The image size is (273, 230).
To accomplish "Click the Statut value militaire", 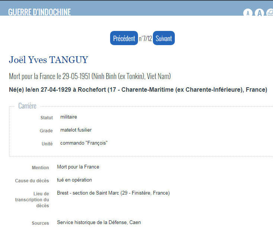I will [69, 117].
